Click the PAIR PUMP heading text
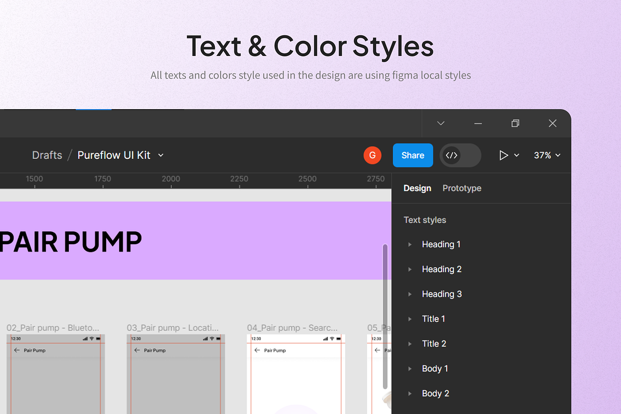 (70, 242)
